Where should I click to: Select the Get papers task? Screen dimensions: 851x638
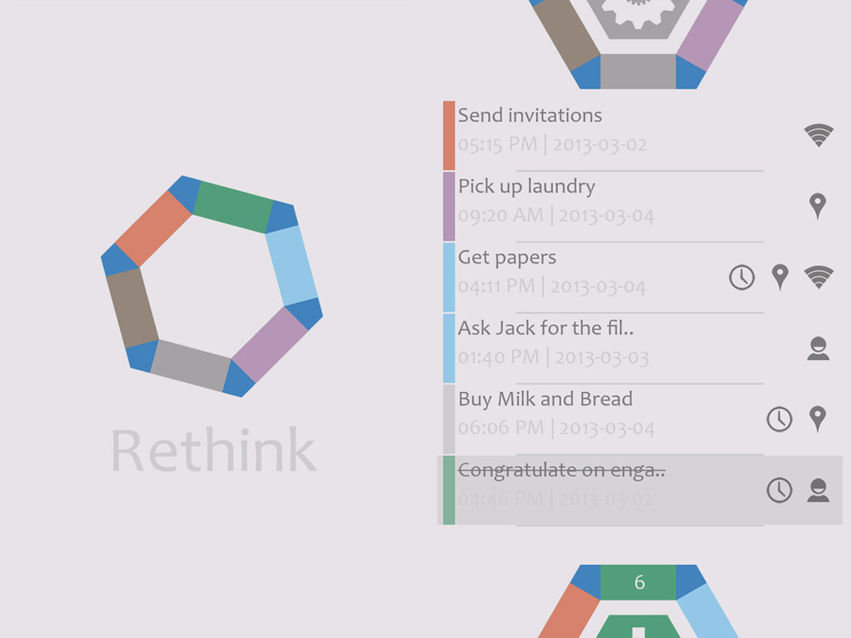[603, 277]
